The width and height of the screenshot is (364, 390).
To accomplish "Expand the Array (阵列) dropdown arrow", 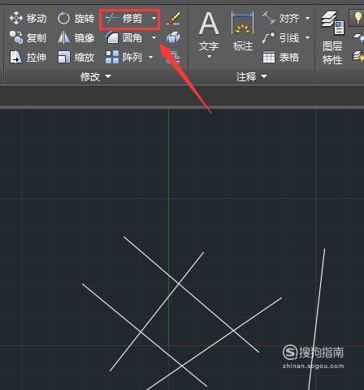I will (151, 57).
